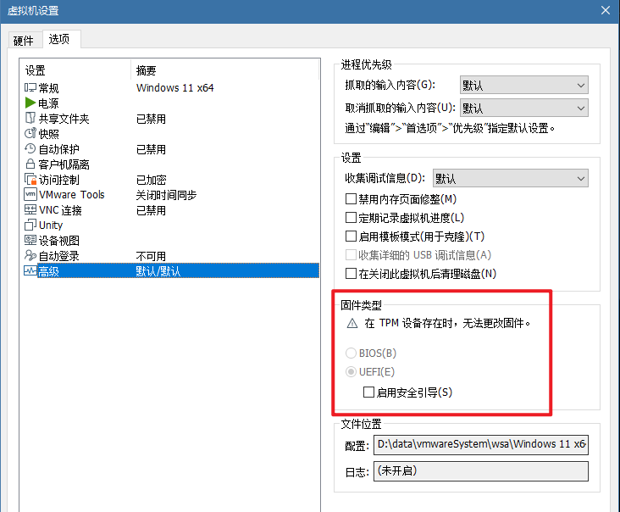The height and width of the screenshot is (512, 620).
Task: Click the 常规 (General) monitor icon
Action: click(x=30, y=87)
